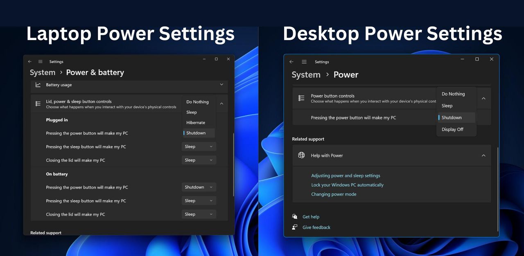Click laptop Settings window scrollbar
The height and width of the screenshot is (256, 524).
click(x=233, y=164)
